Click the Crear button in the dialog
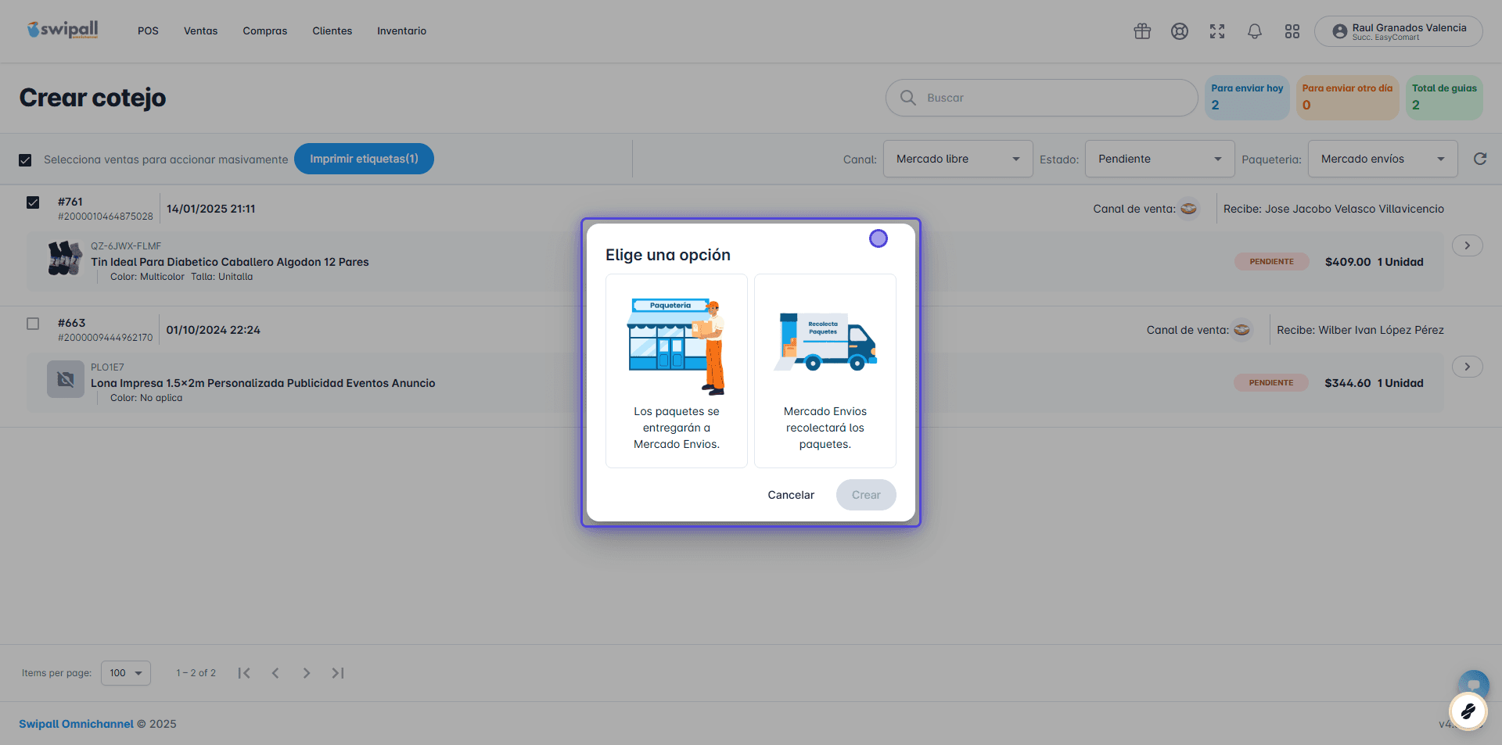Image resolution: width=1502 pixels, height=745 pixels. (866, 495)
